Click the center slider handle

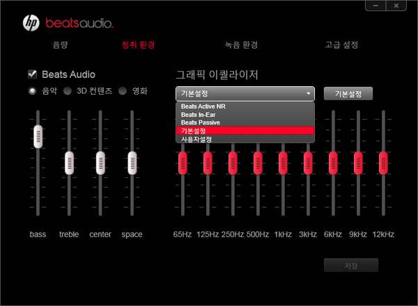100,163
